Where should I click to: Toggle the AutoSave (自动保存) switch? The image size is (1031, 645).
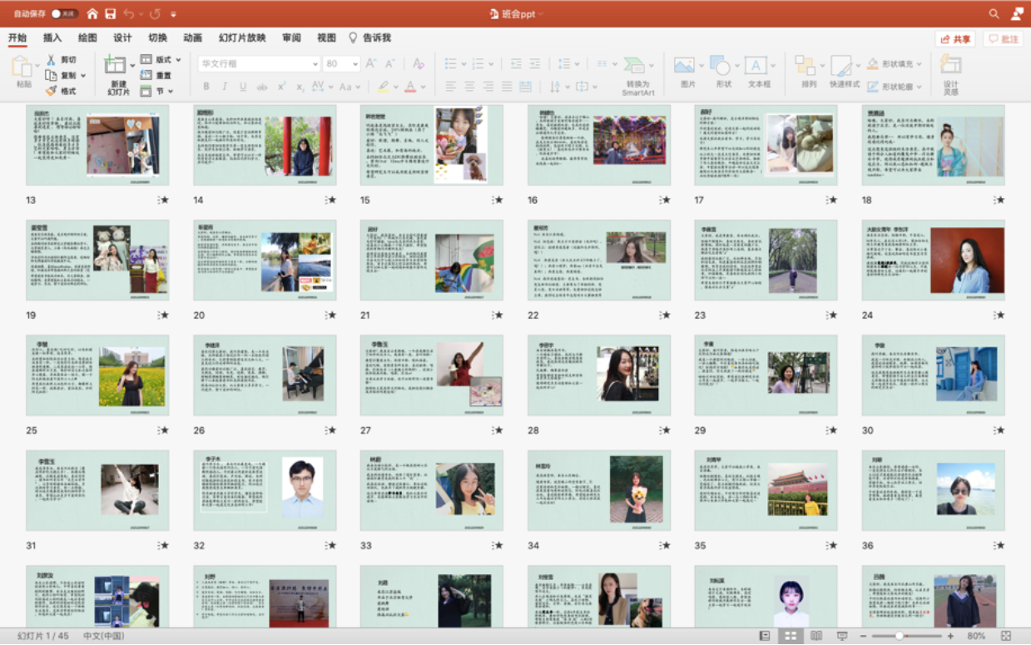pos(64,14)
